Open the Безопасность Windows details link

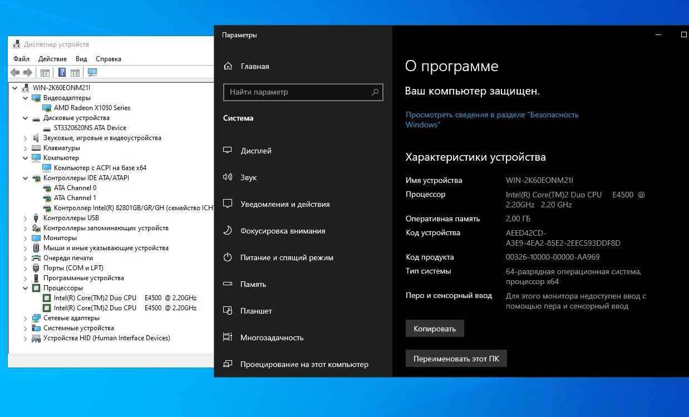492,120
